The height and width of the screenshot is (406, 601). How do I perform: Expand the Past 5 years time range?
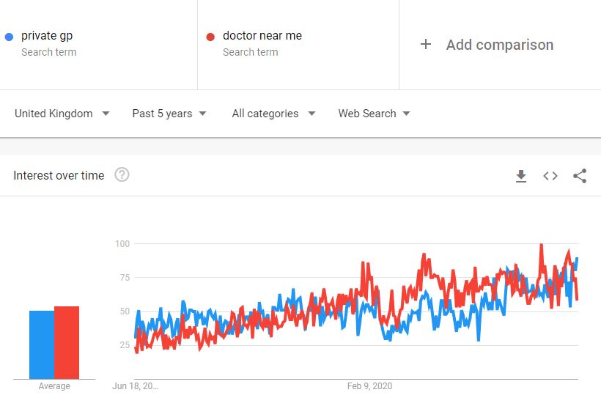pos(169,114)
